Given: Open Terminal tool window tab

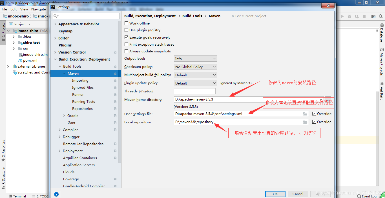Looking at the screenshot, I should (x=17, y=196).
